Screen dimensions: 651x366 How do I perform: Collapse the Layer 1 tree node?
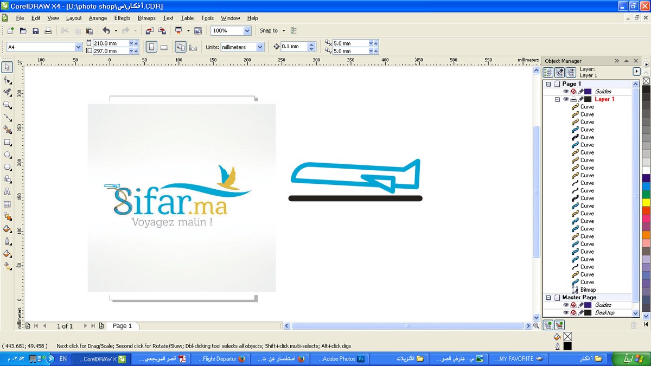(x=557, y=99)
